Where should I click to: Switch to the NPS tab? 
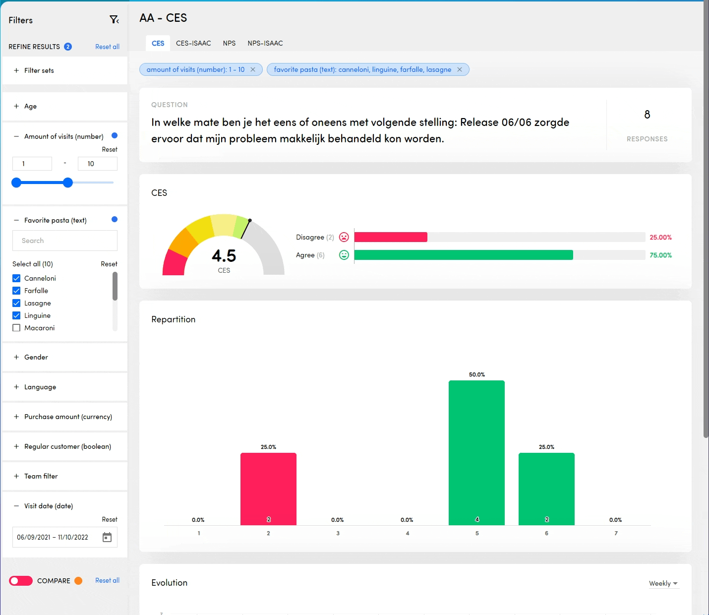click(x=229, y=43)
